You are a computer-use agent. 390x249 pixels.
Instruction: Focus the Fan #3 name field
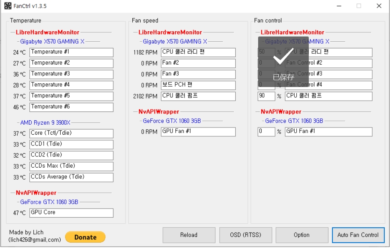tap(198, 74)
